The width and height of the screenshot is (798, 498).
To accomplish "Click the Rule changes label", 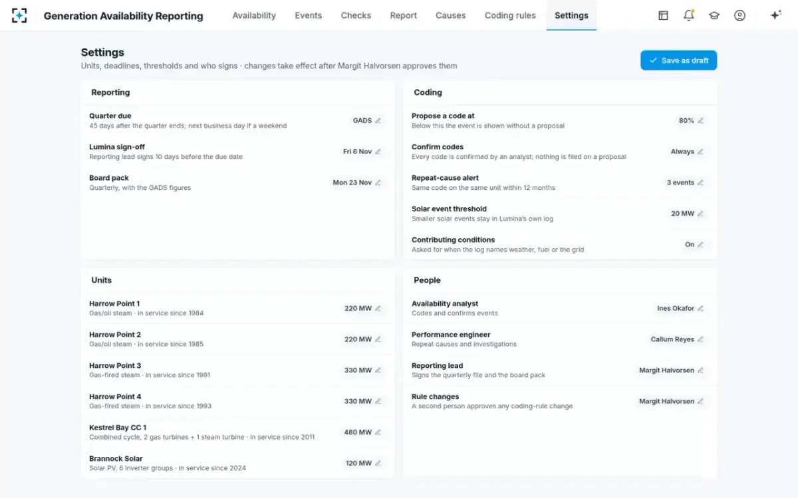I will (435, 397).
